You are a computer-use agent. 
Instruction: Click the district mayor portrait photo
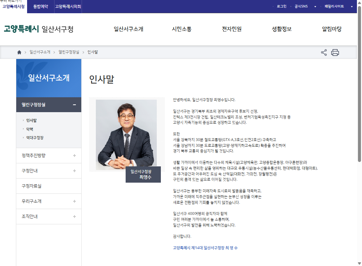(126, 135)
